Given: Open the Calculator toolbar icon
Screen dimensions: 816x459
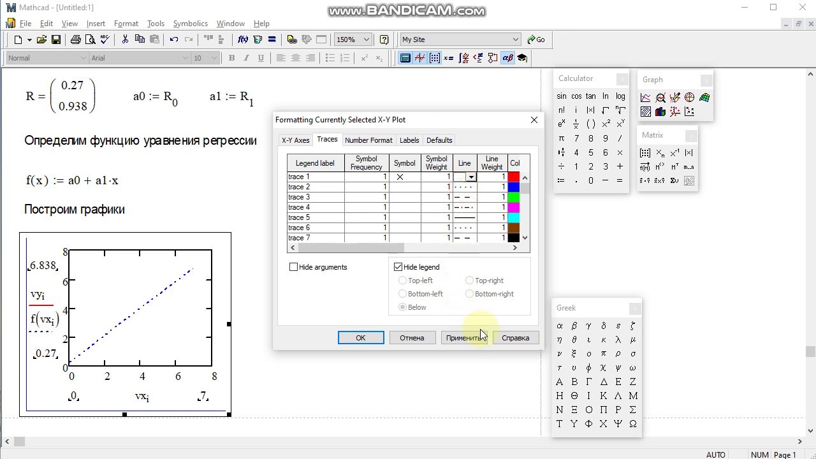Looking at the screenshot, I should pos(405,58).
